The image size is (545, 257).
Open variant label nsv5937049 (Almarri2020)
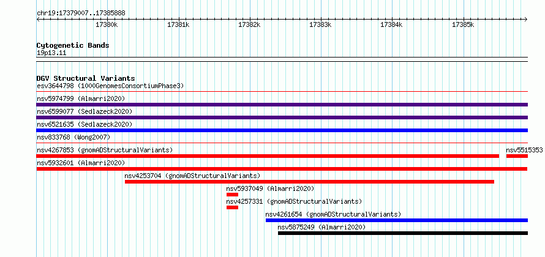270,188
